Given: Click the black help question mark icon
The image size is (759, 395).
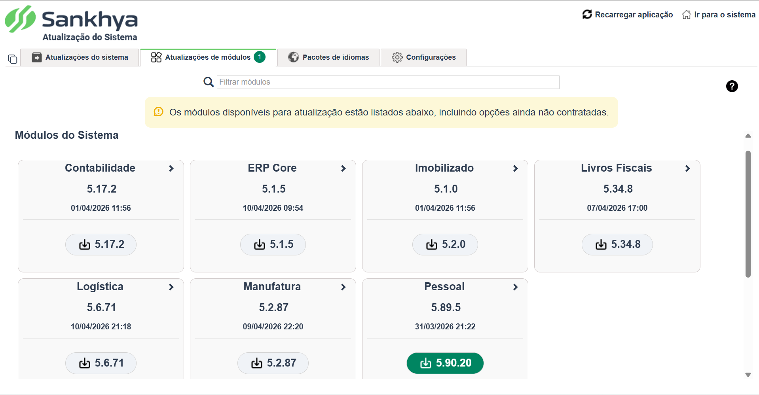Looking at the screenshot, I should pyautogui.click(x=732, y=86).
